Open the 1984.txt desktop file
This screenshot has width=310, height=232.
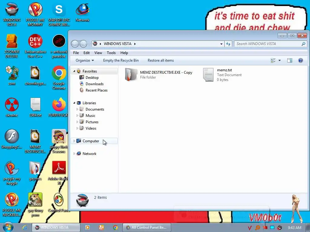[35, 107]
